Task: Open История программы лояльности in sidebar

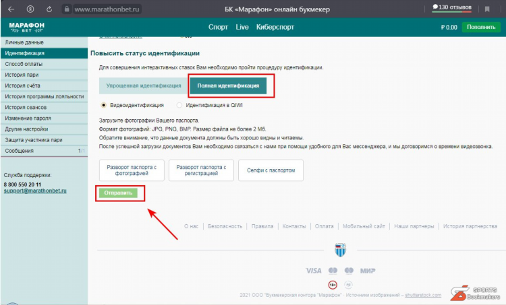Action: (44, 97)
